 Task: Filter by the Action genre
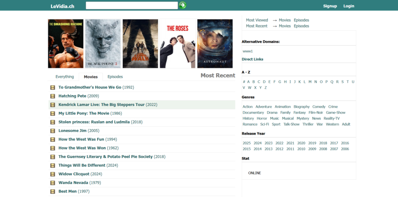click(x=248, y=107)
